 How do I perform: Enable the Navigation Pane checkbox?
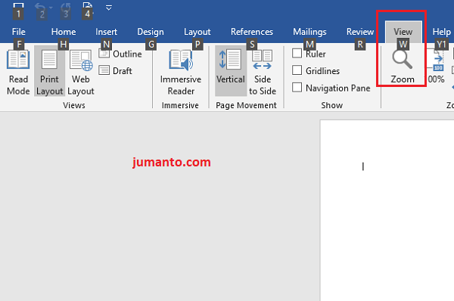click(x=297, y=87)
